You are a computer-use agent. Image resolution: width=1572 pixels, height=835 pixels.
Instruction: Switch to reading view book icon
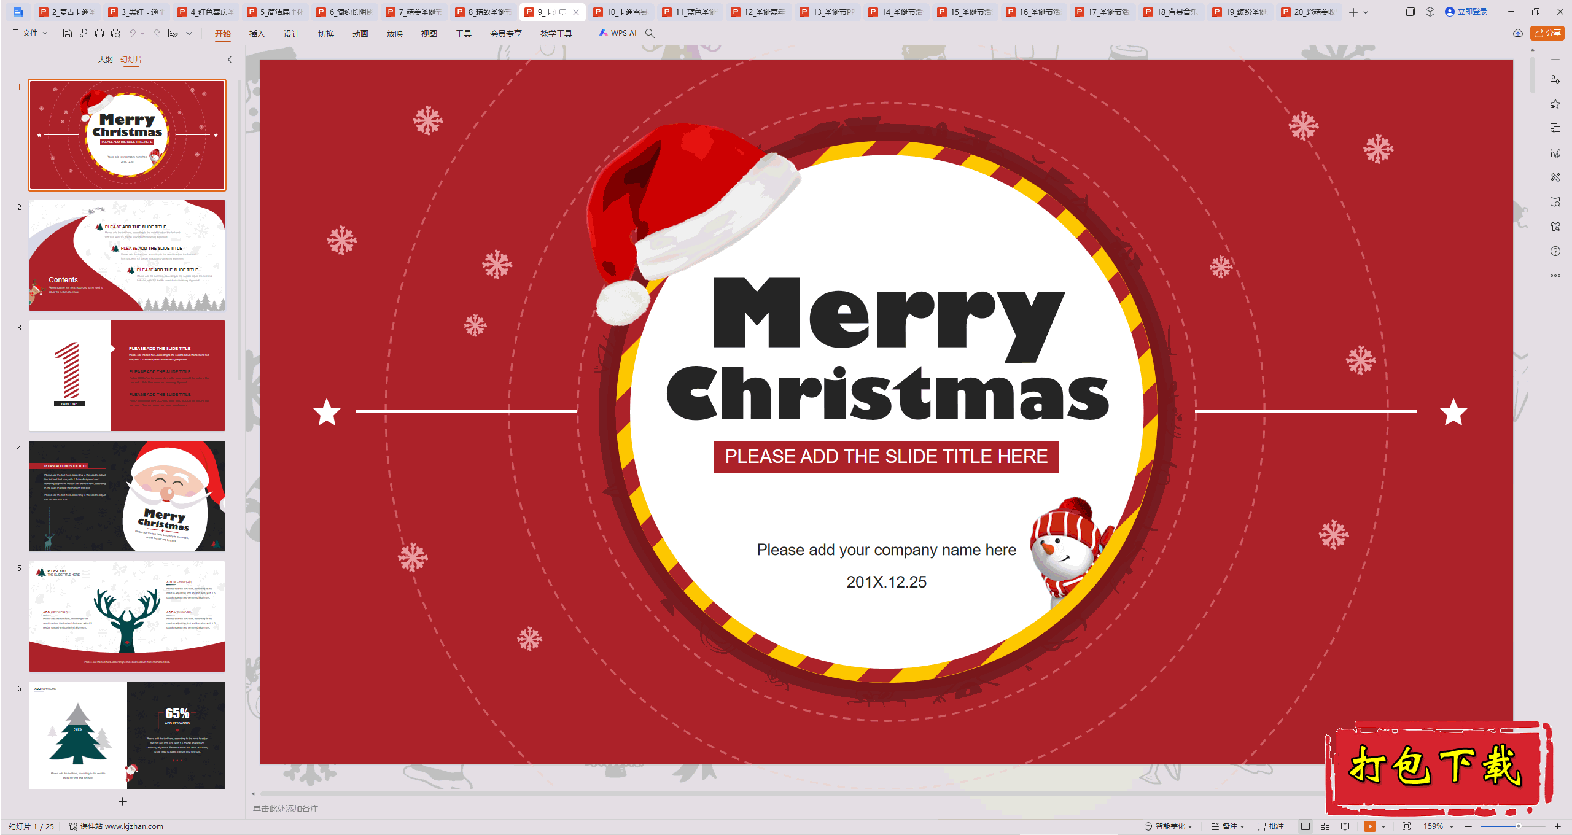point(1345,826)
